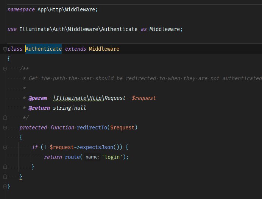
Task: Click the 'if' keyword
Action: pos(35,147)
